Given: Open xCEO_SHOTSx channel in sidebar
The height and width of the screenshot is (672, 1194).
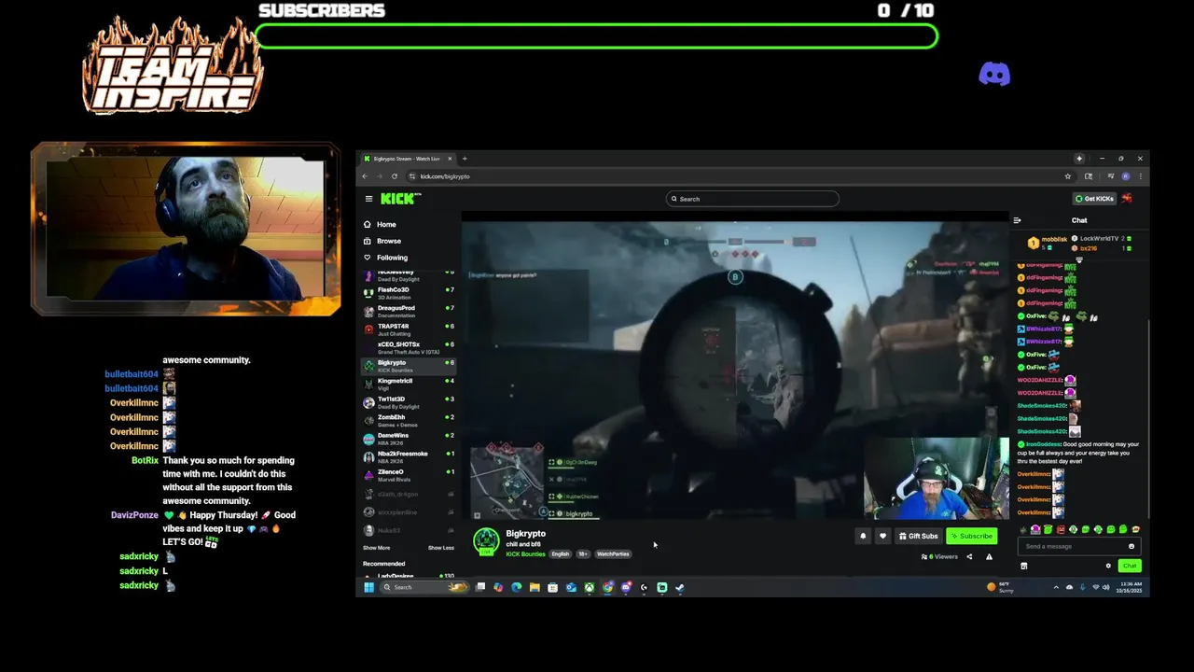Looking at the screenshot, I should click(x=408, y=347).
